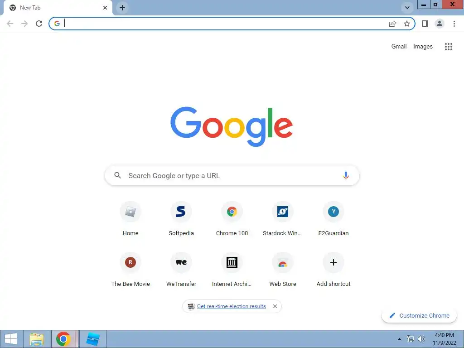464x348 pixels.
Task: Open the taskbar clock showing 4:40 PM
Action: (444, 339)
